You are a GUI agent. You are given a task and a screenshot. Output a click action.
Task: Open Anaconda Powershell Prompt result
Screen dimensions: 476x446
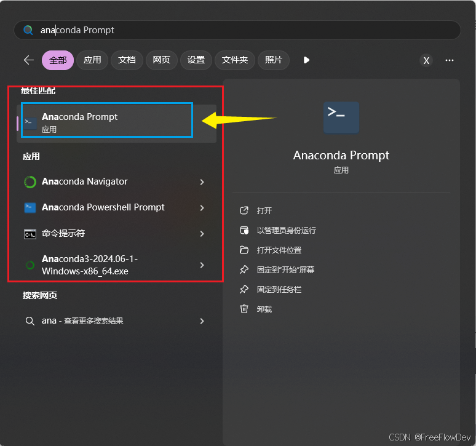coord(117,208)
